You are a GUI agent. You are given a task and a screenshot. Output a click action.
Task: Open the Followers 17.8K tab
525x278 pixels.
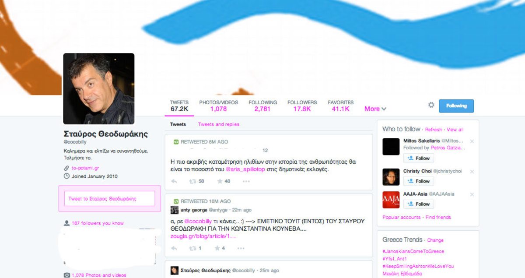tap(302, 106)
